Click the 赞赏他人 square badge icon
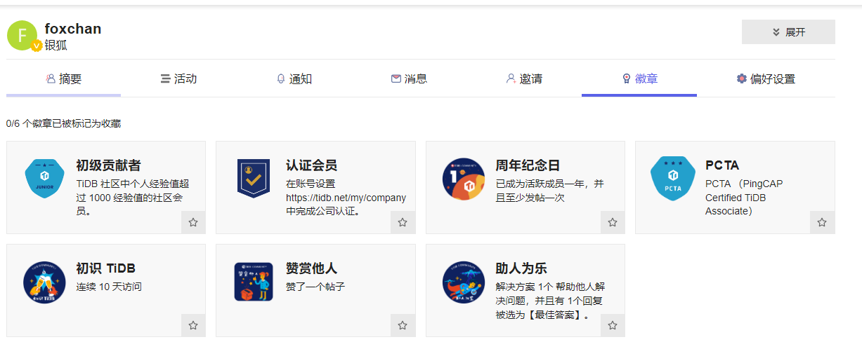The image size is (862, 349). pyautogui.click(x=254, y=282)
